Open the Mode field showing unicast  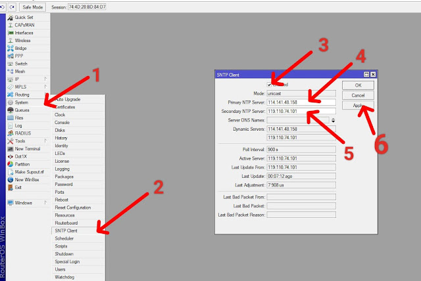pyautogui.click(x=301, y=93)
